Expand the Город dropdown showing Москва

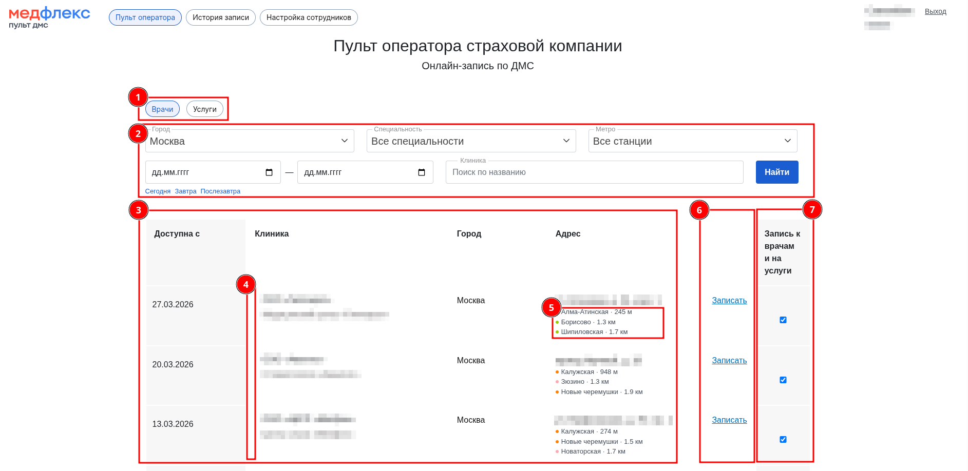(x=250, y=141)
